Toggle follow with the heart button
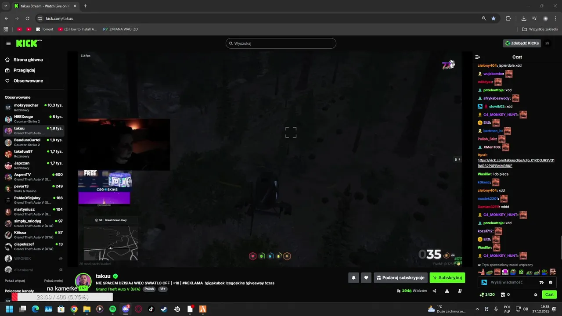 [366, 278]
